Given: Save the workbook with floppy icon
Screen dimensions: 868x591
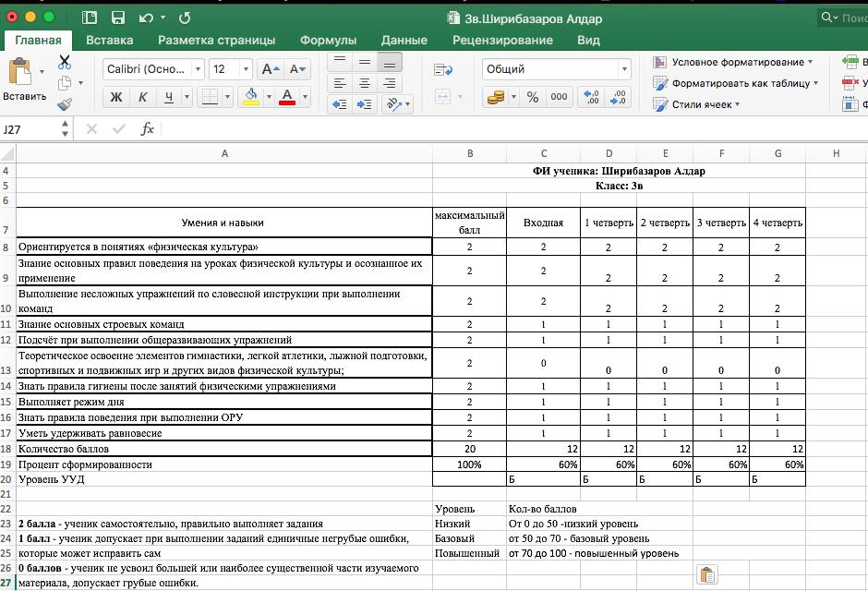Looking at the screenshot, I should 118,18.
